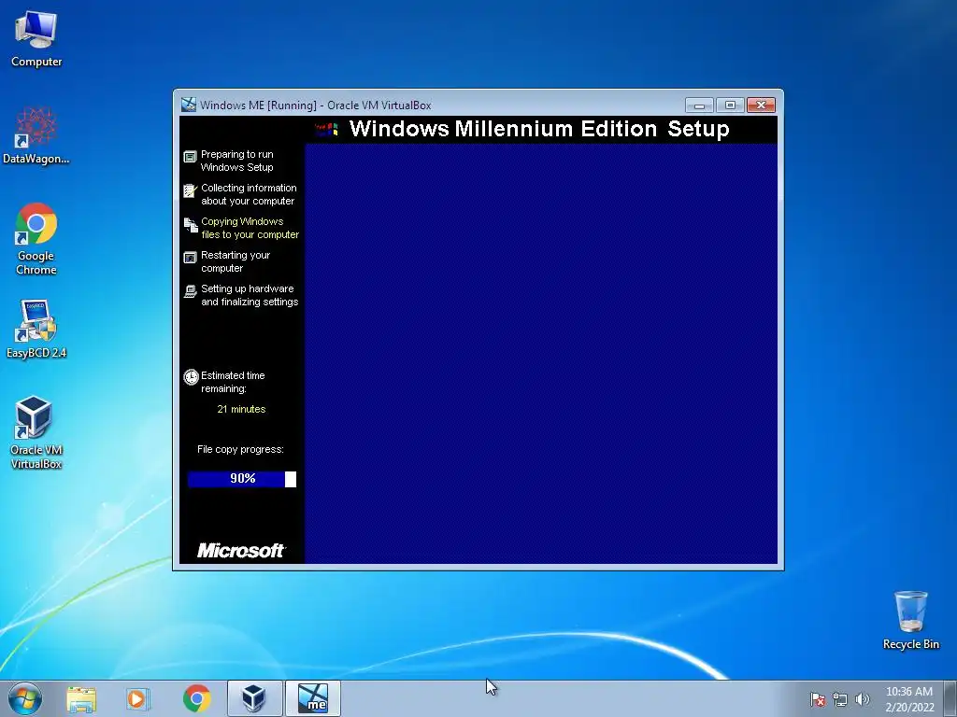
Task: Switch to VirtualBox Manager taskbar button
Action: (x=254, y=698)
